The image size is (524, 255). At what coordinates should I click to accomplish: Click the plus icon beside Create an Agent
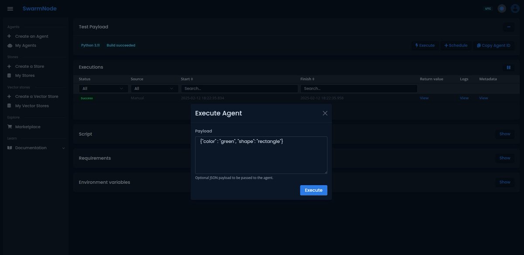tap(10, 36)
